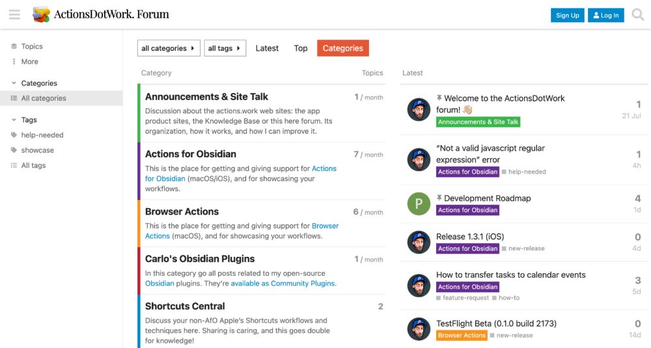This screenshot has width=651, height=348.
Task: Click orange Browser Actions category badge
Action: (462, 335)
